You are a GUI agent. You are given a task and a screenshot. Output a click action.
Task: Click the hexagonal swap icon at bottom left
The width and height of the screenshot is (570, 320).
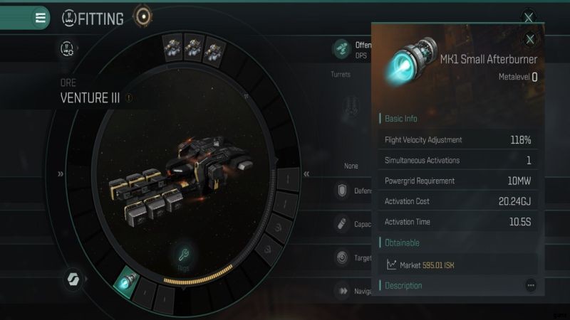73,279
